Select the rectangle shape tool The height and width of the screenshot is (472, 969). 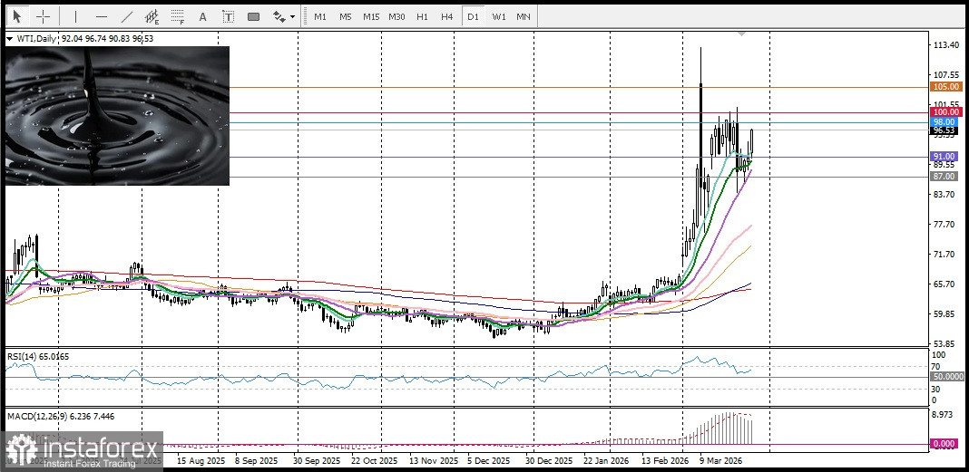pos(253,16)
